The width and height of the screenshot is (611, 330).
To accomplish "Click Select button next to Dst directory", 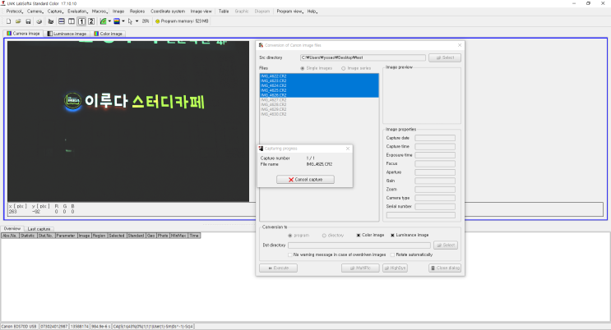I will click(x=446, y=245).
